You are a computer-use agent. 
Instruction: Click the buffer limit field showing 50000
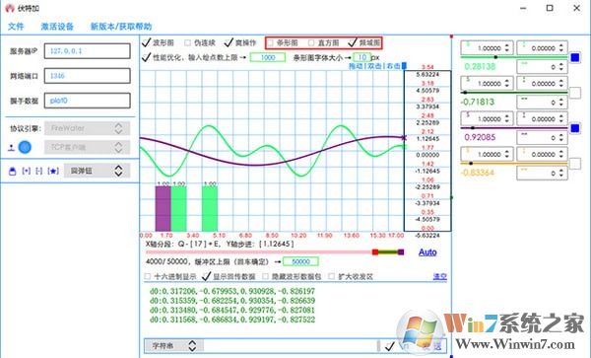pos(300,261)
